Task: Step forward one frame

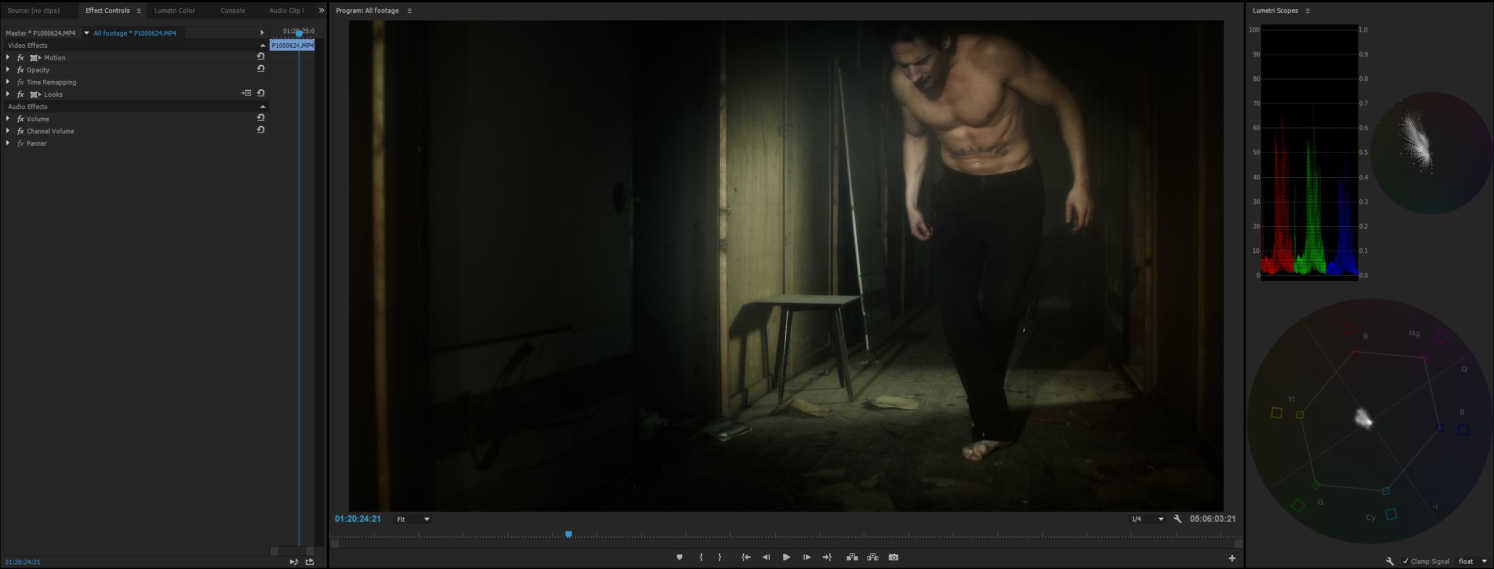Action: [807, 557]
